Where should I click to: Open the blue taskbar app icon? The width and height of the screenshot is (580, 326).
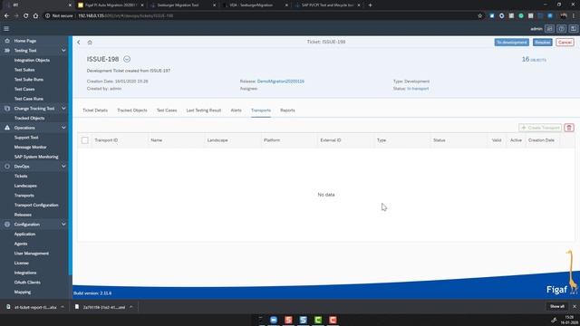coord(274,320)
